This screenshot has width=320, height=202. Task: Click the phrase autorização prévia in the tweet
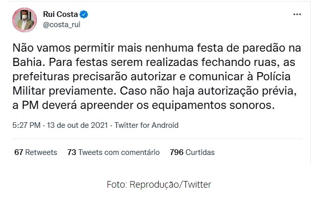coord(247,91)
